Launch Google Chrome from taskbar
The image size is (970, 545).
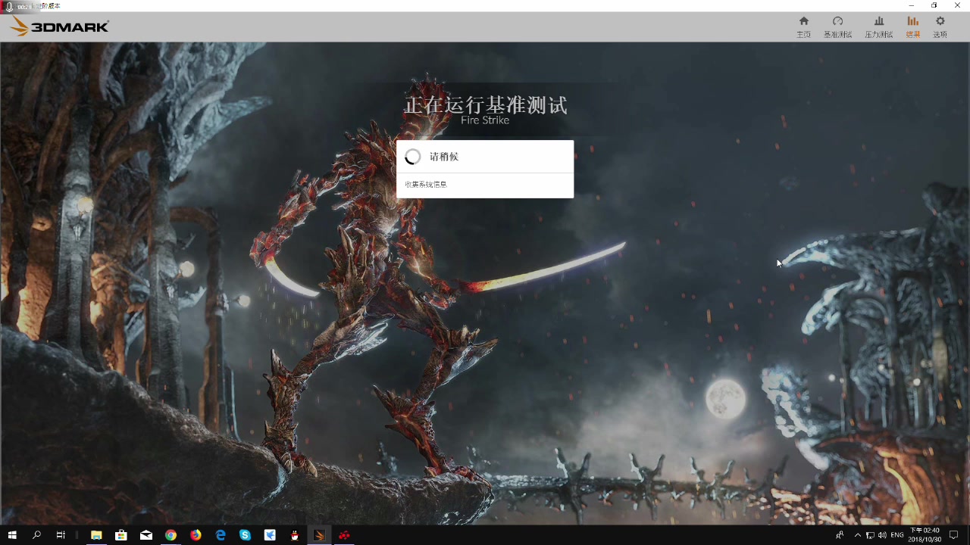pos(171,535)
